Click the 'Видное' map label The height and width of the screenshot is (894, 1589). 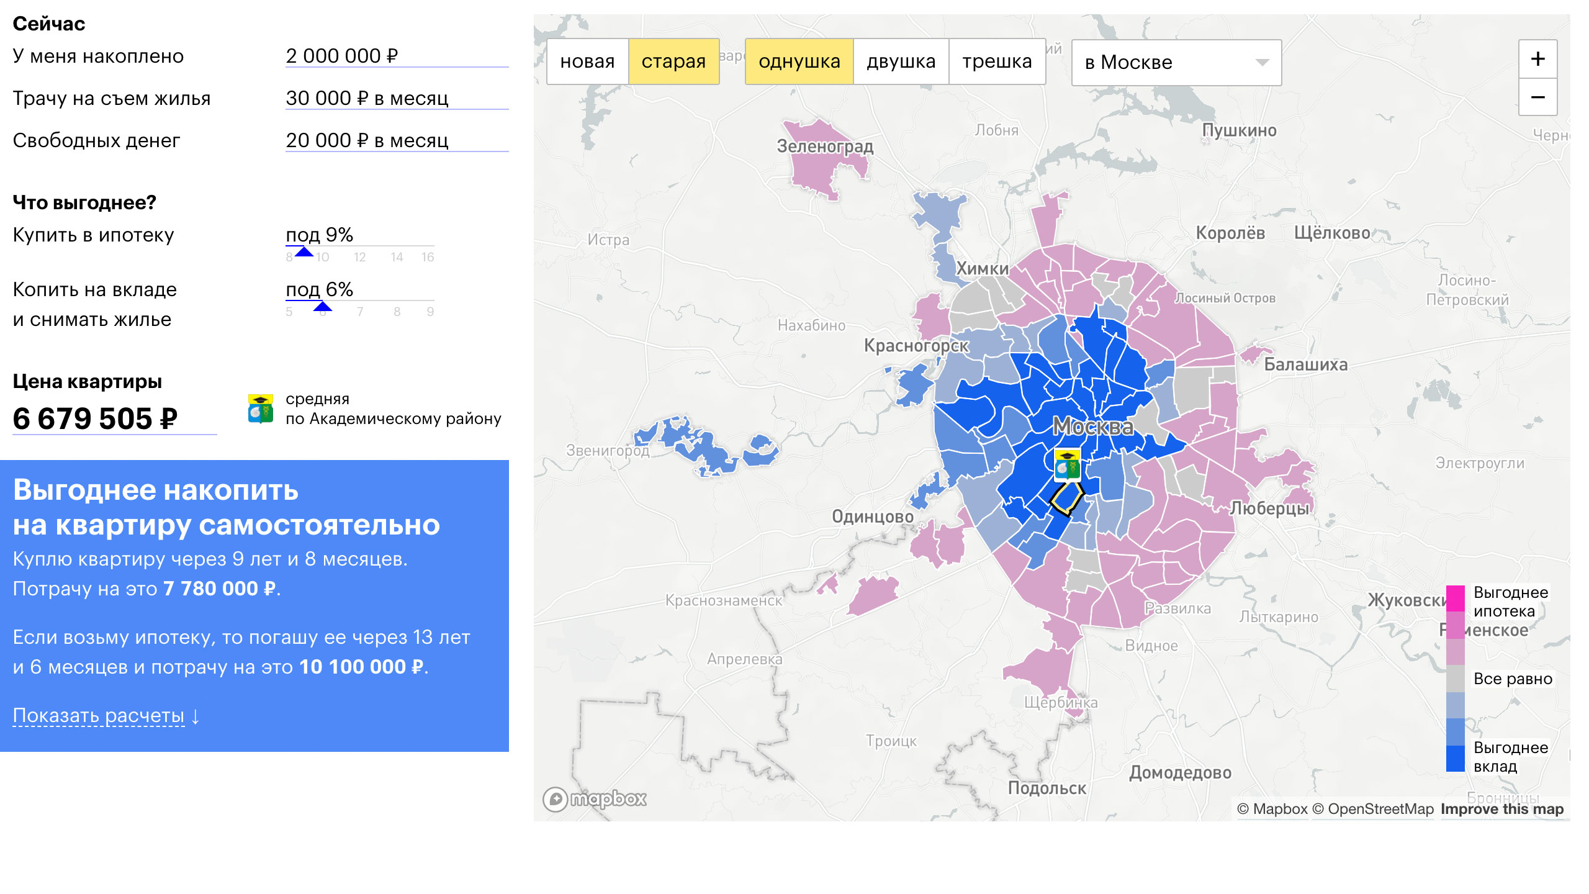click(1151, 646)
